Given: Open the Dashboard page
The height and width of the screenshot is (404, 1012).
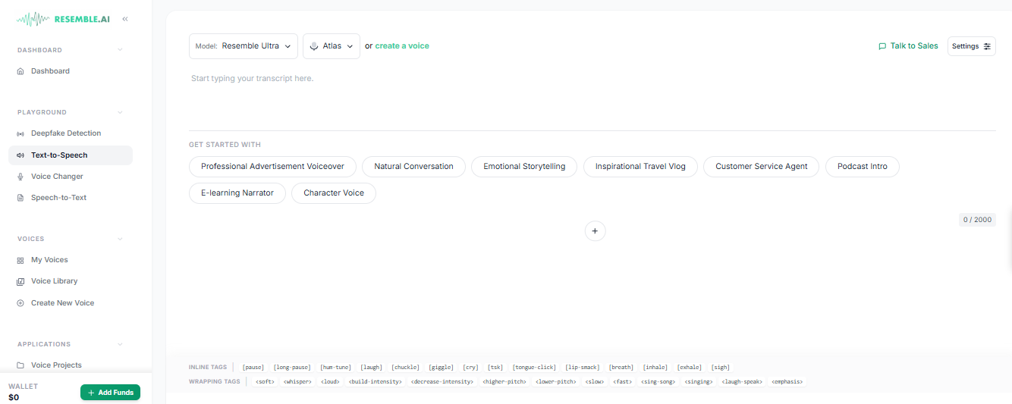Looking at the screenshot, I should click(x=50, y=71).
